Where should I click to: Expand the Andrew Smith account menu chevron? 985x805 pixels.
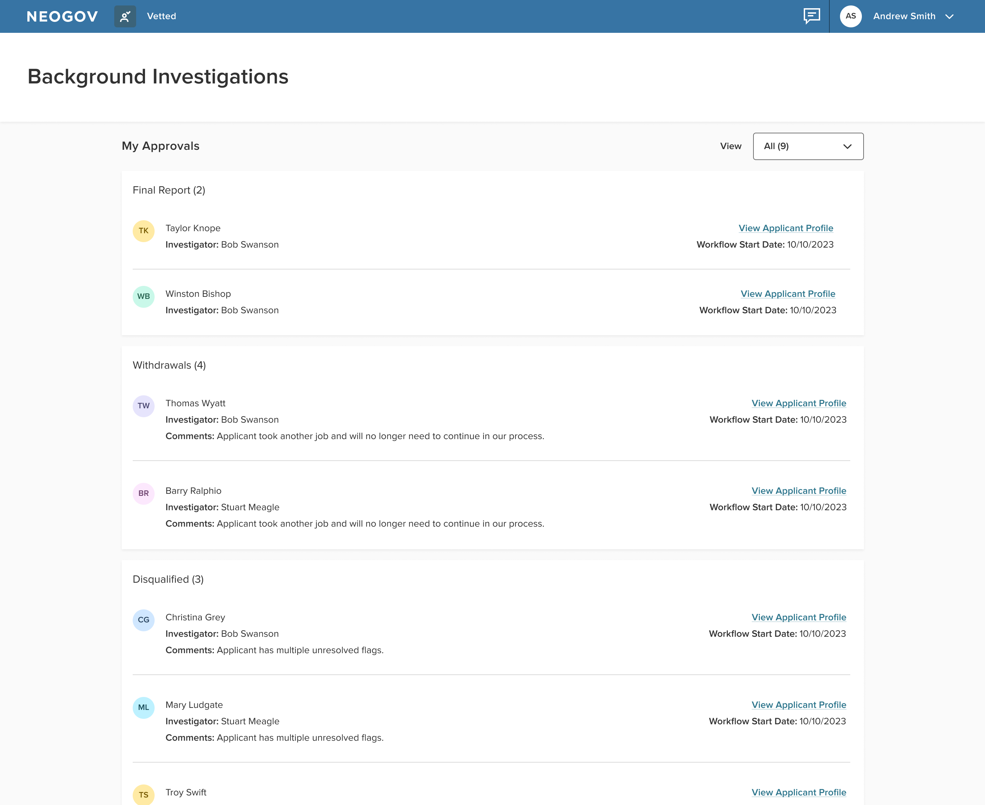coord(949,17)
